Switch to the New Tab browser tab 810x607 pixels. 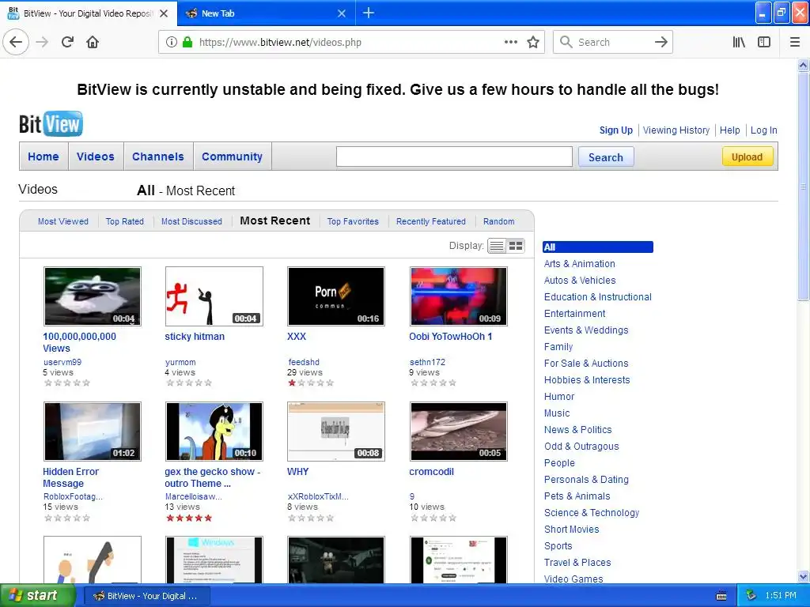coord(266,13)
